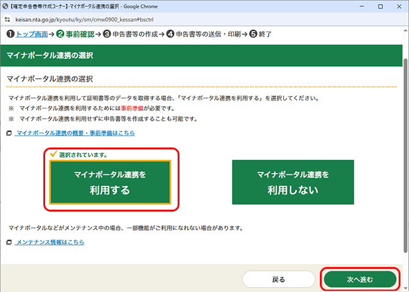Click Chrome globe icon in title bar
Image resolution: width=409 pixels, height=292 pixels.
click(x=5, y=6)
